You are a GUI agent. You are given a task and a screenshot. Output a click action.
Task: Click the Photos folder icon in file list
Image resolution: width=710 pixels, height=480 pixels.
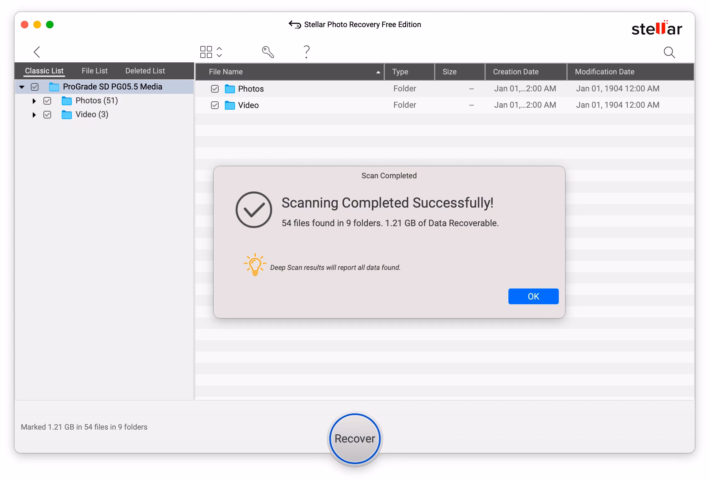coord(230,89)
